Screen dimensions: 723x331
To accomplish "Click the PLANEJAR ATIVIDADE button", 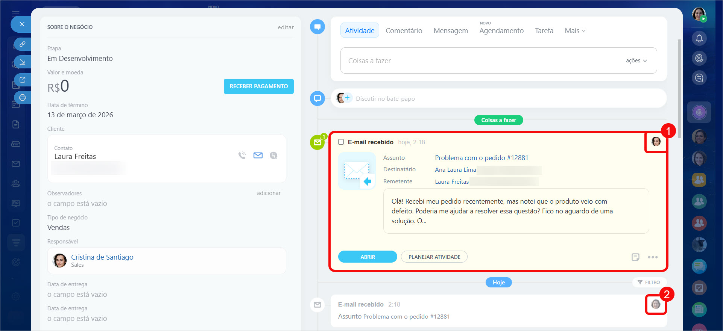I will click(434, 257).
